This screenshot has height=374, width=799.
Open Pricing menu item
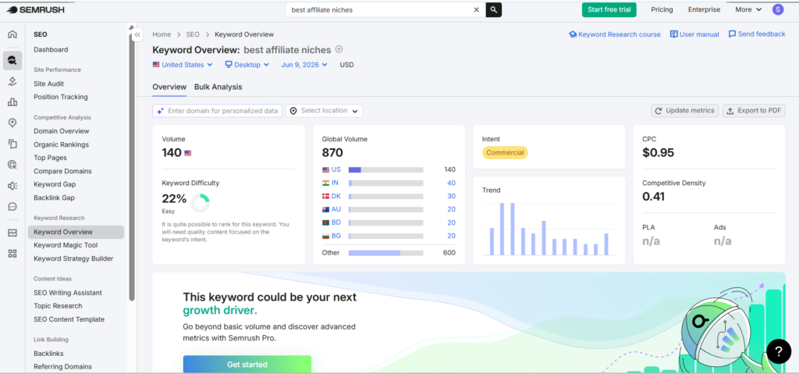click(662, 9)
